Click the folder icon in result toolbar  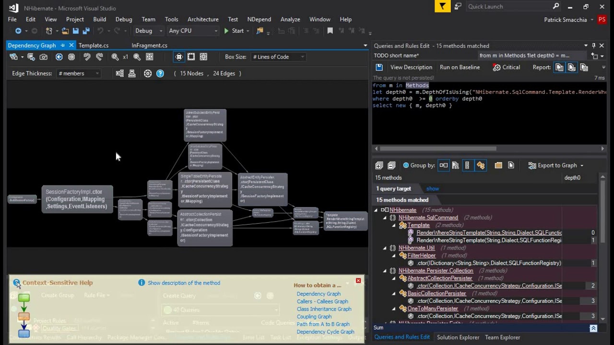pos(498,165)
